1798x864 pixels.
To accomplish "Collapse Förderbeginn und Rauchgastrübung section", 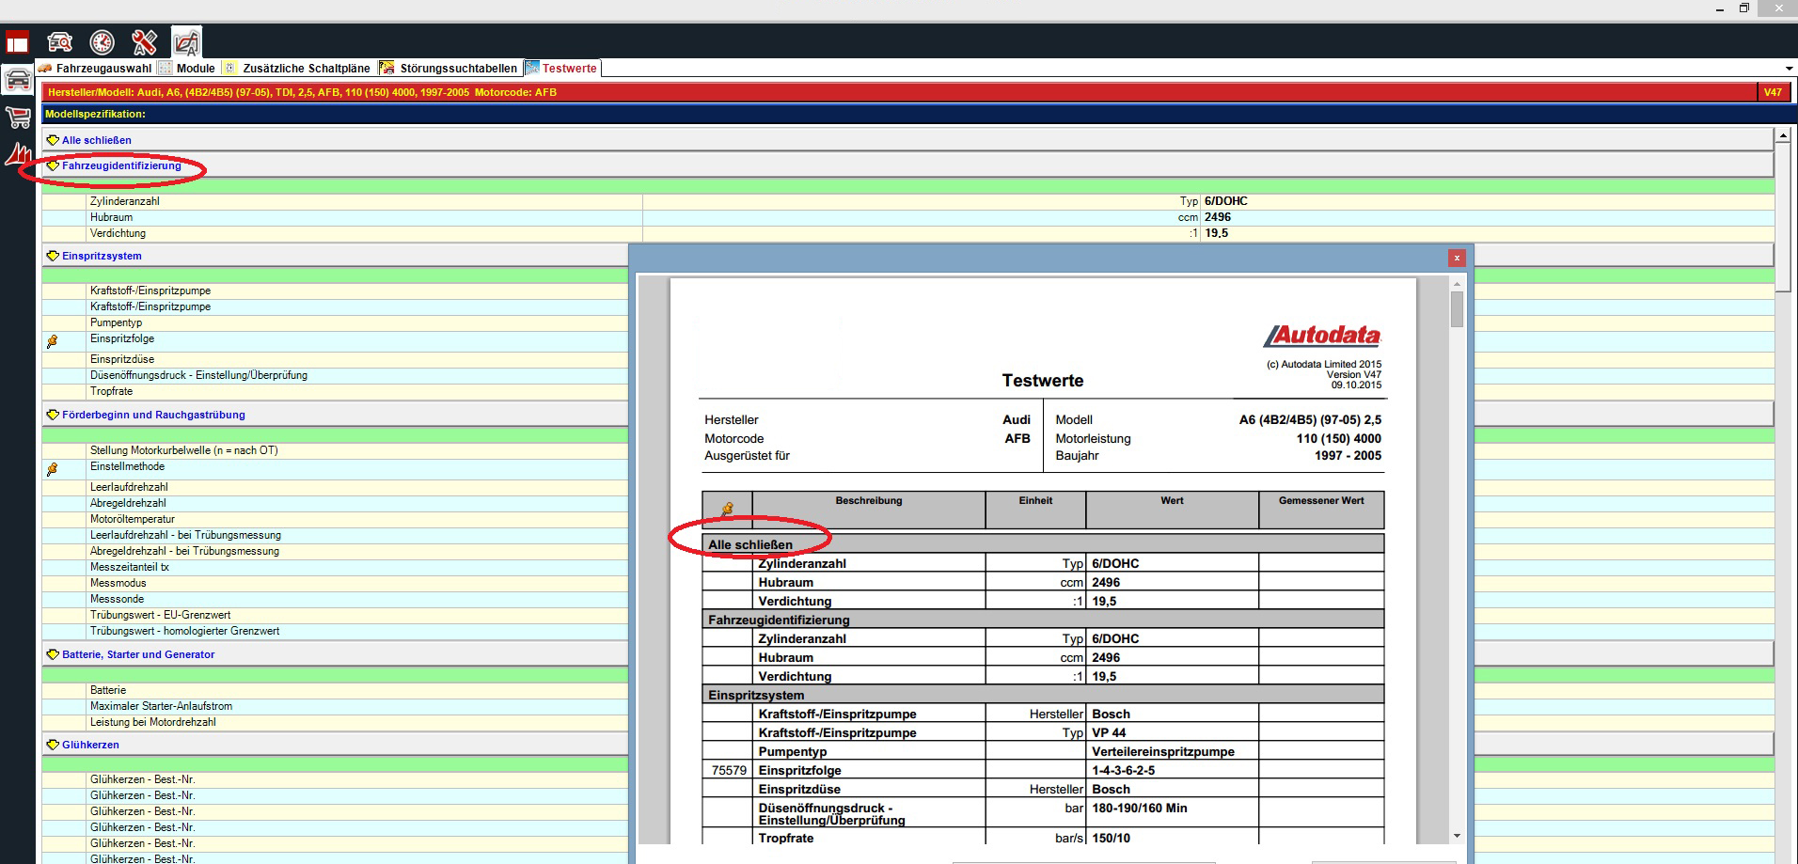I will coord(153,415).
